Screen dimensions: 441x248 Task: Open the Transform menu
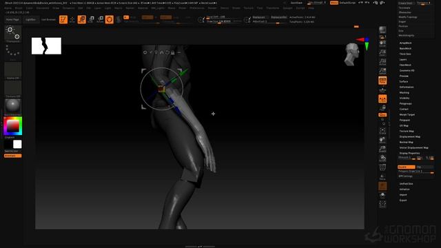click(273, 8)
